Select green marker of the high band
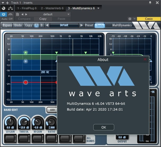 tap(86, 53)
